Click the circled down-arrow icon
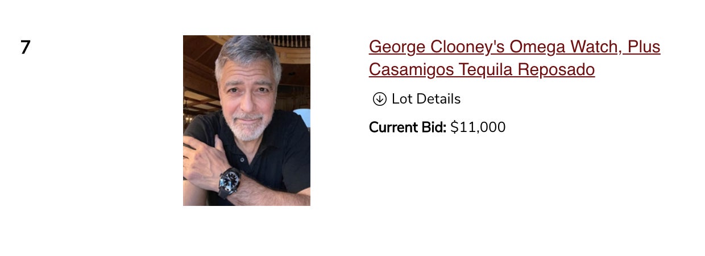The width and height of the screenshot is (705, 256). tap(379, 99)
